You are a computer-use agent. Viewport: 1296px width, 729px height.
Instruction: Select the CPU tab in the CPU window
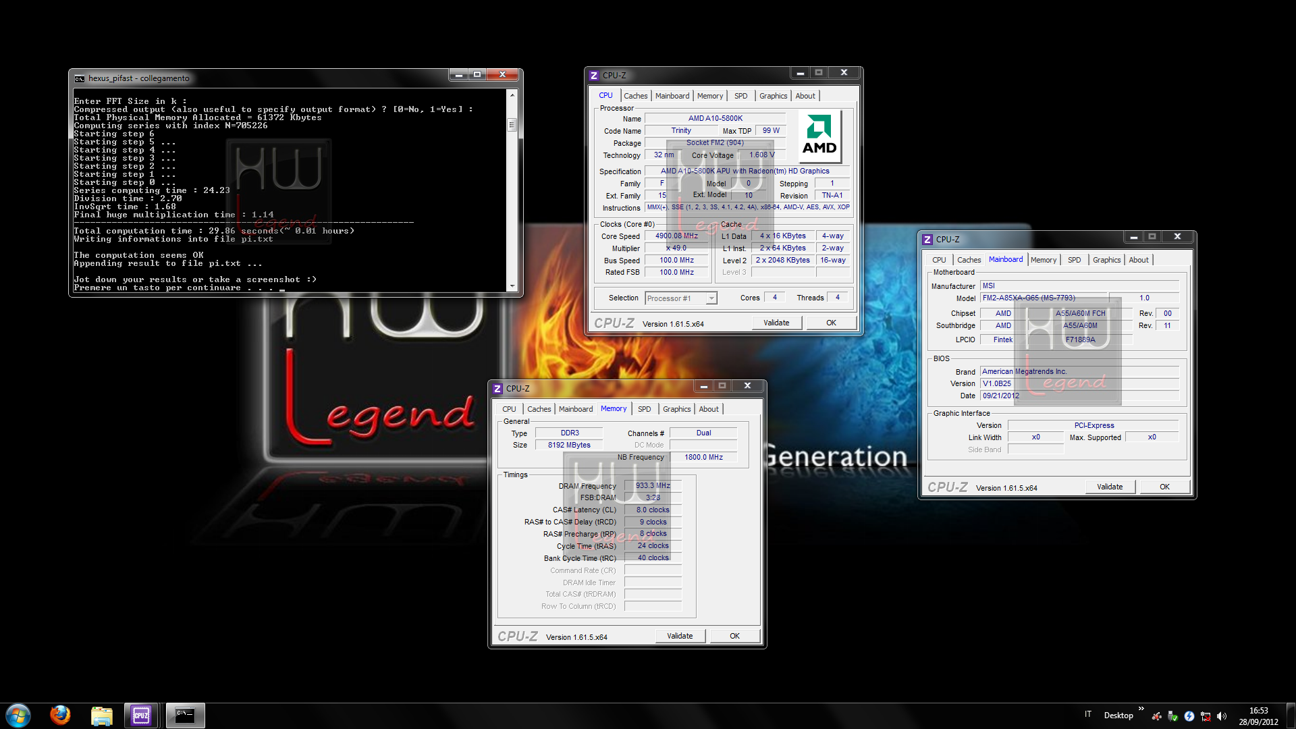[x=605, y=95]
